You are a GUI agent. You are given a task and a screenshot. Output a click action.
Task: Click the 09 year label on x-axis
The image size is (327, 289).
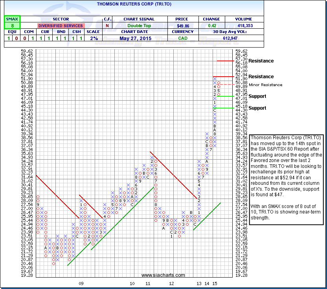pos(81,283)
